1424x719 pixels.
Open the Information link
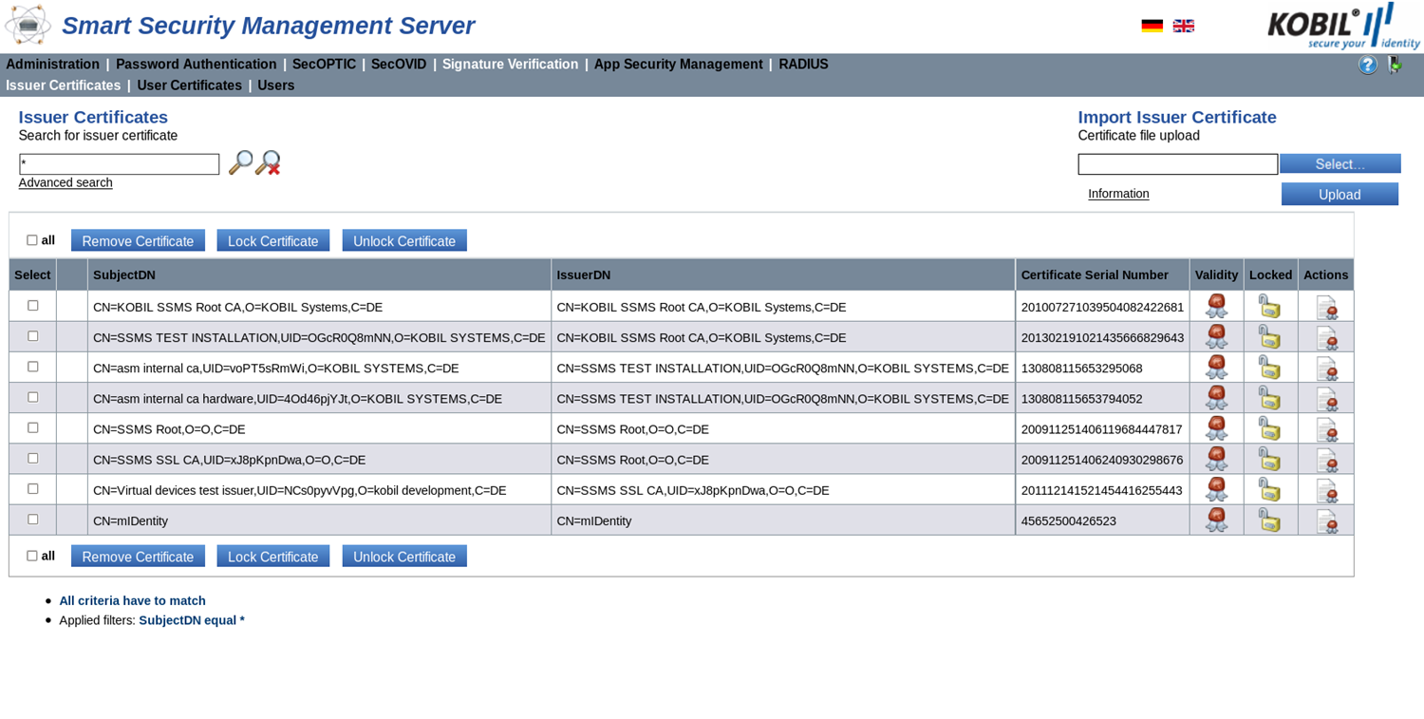point(1118,194)
